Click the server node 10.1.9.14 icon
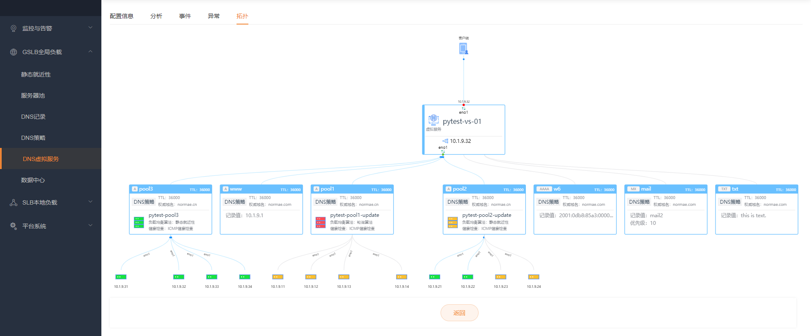811x336 pixels. (401, 277)
